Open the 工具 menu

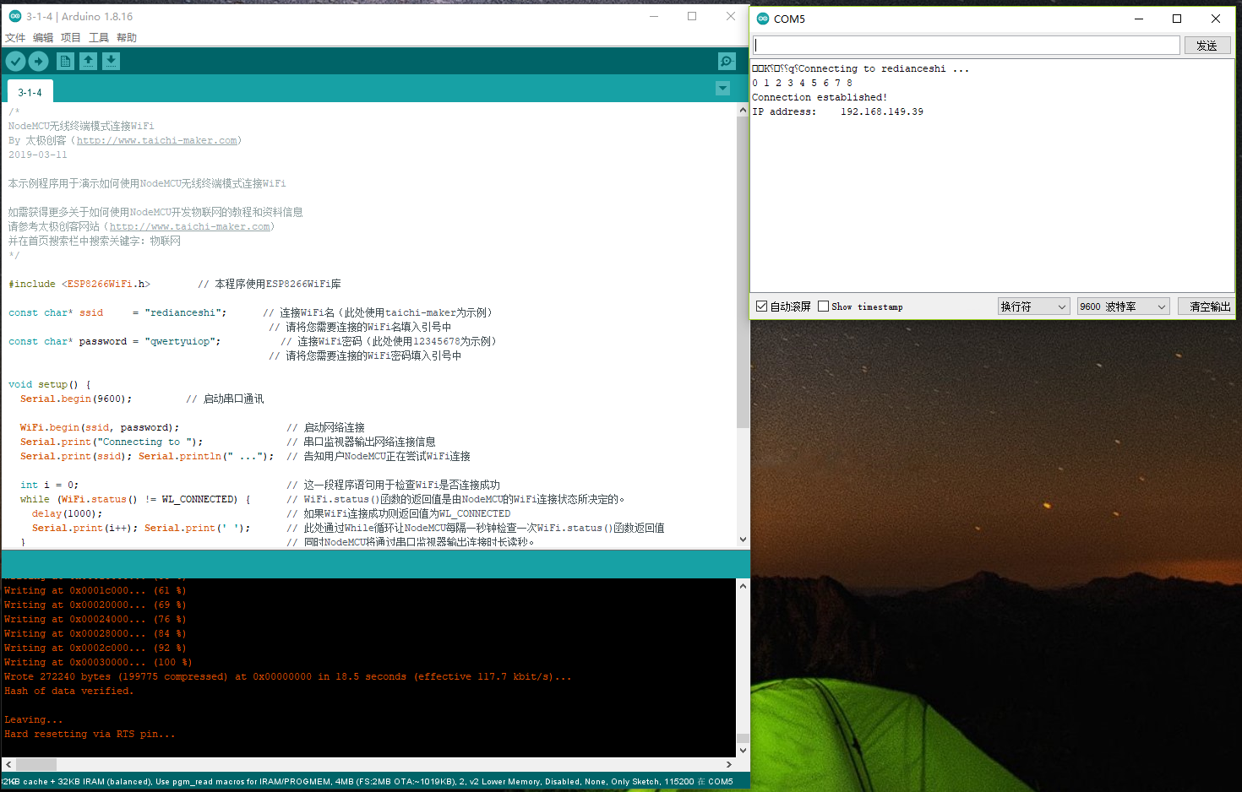click(x=99, y=38)
